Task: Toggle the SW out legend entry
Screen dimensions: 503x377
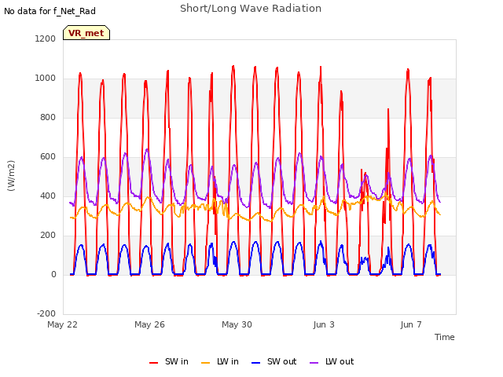Action: (x=274, y=362)
